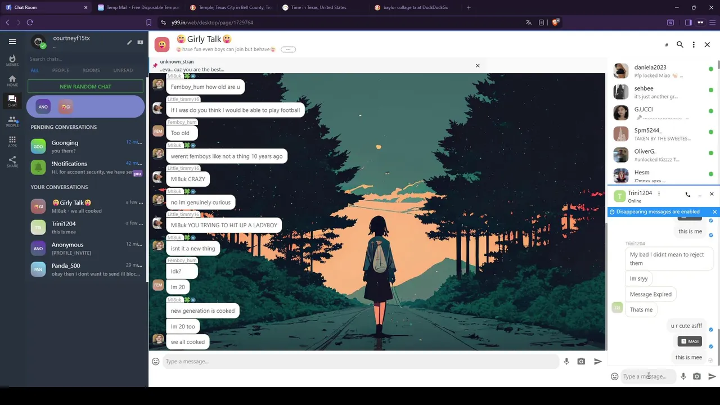Open Girly Talk in your conversations

[85, 206]
